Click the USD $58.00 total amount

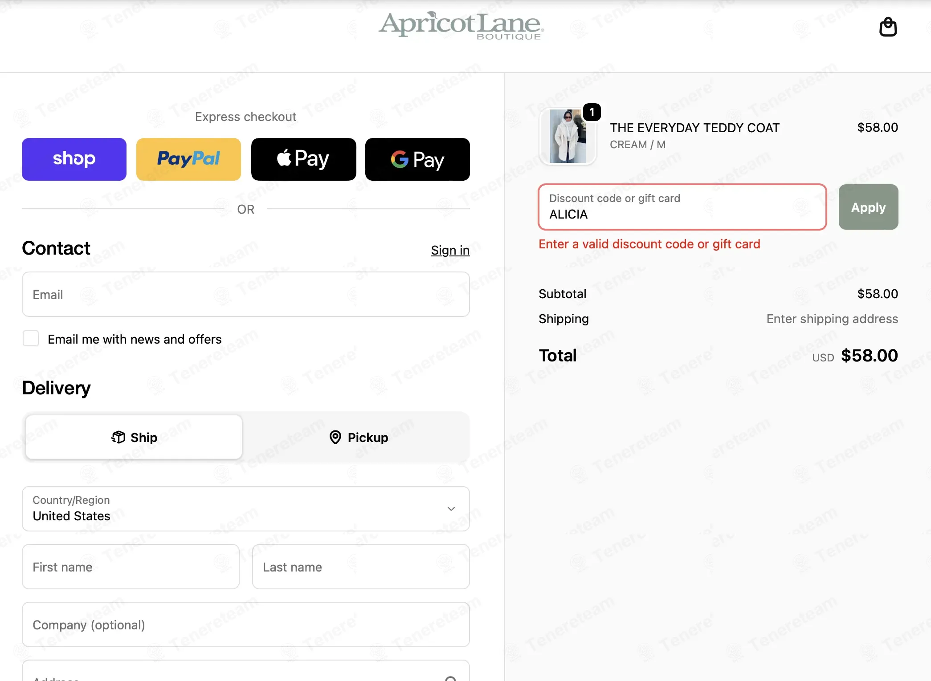(855, 356)
